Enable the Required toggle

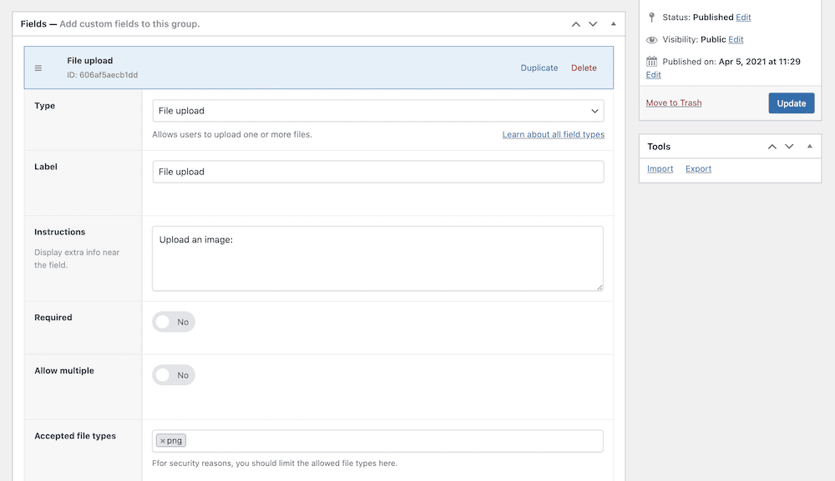tap(173, 321)
